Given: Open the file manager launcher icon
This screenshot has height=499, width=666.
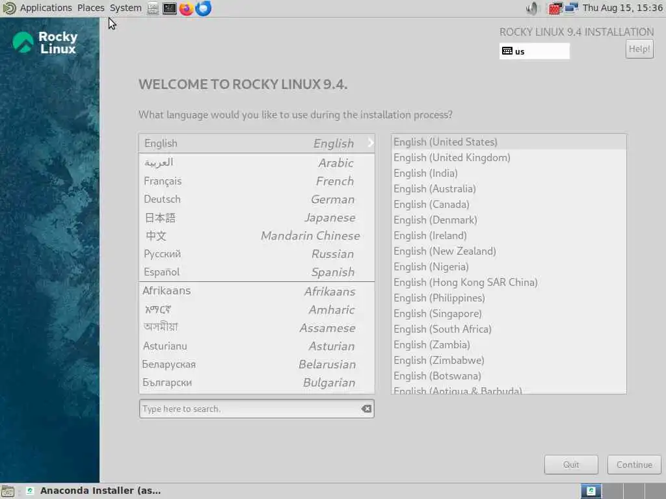Looking at the screenshot, I should pos(153,8).
